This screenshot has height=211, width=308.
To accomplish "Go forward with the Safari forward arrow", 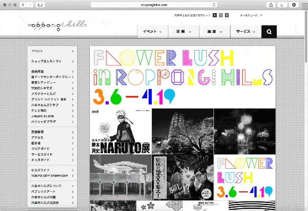I will 30,5.
